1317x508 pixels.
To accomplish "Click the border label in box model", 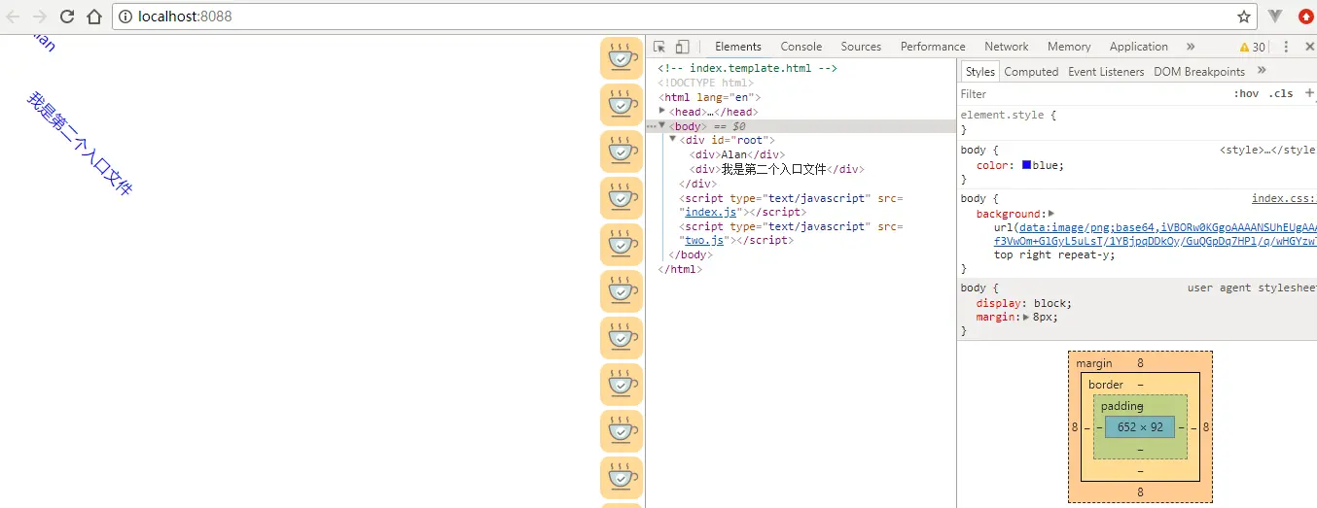I will (x=1106, y=385).
